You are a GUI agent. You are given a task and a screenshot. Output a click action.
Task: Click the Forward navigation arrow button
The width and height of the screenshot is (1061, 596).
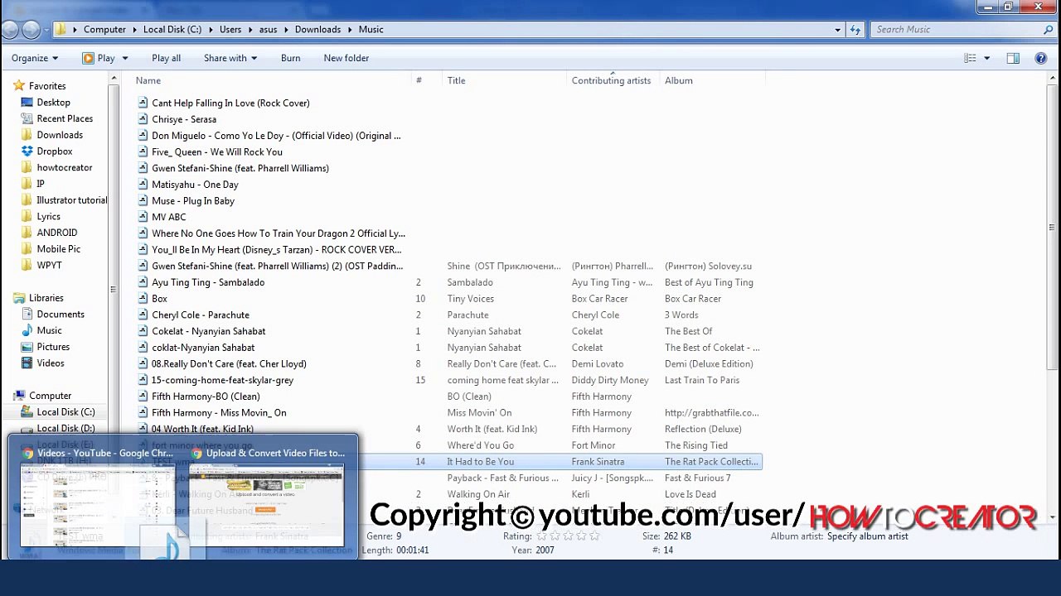(x=31, y=29)
